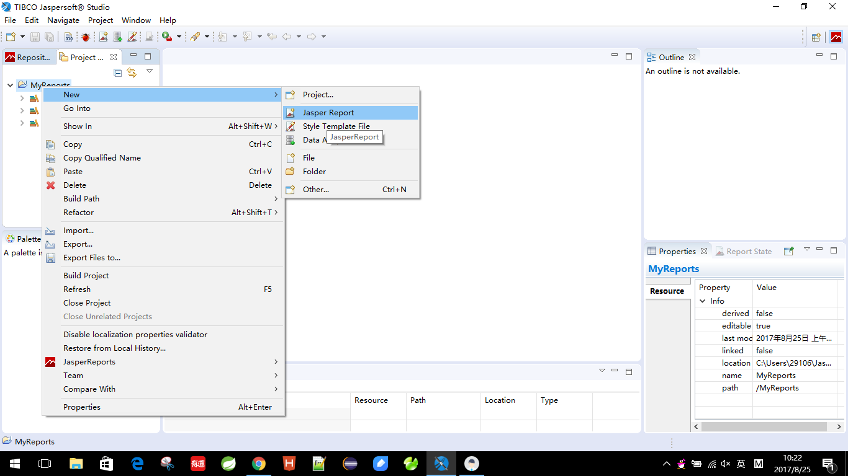Screen dimensions: 848x476
Task: Choose Copy Qualified Name
Action: pos(163,157)
